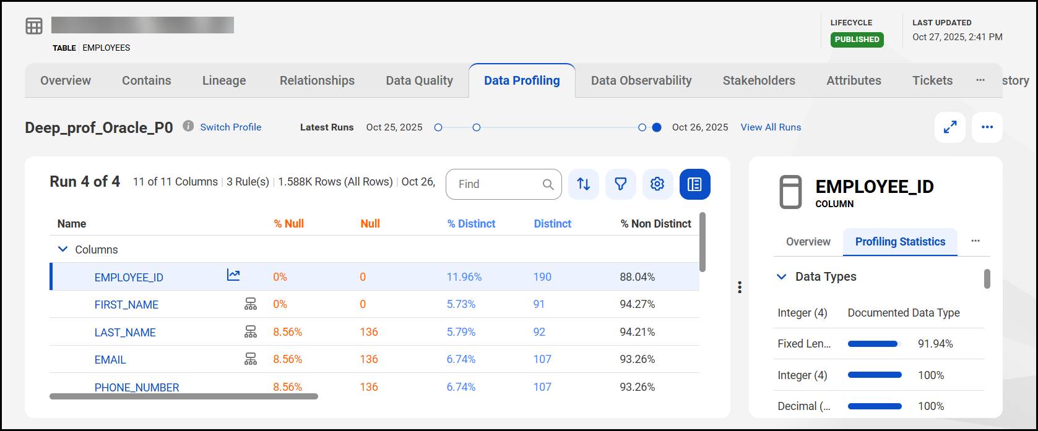Image resolution: width=1038 pixels, height=431 pixels.
Task: Expand profiling panel to full screen
Action: tap(950, 127)
